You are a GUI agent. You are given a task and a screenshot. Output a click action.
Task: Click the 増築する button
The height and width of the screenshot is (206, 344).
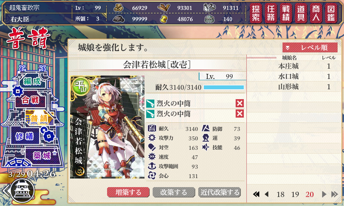click(x=128, y=192)
